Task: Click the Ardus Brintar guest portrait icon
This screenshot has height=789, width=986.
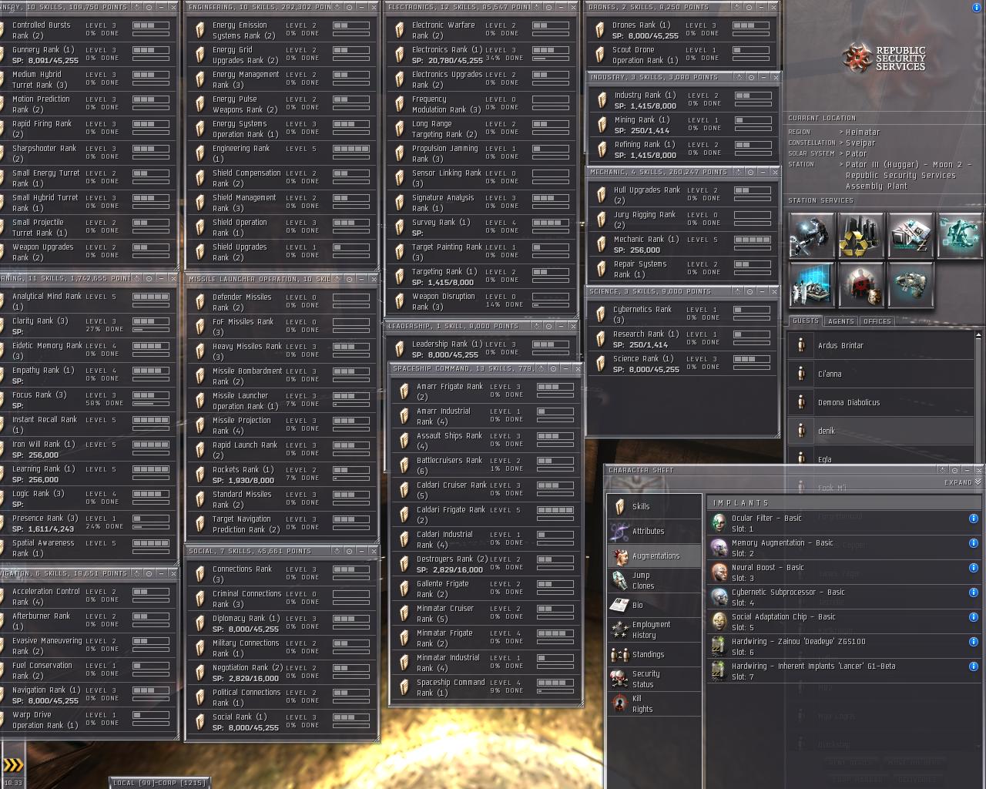Action: (801, 345)
